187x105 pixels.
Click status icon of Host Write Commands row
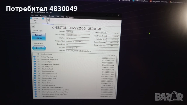point(35,76)
